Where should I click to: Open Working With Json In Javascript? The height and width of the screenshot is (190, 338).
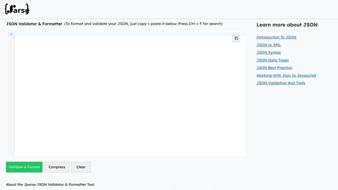click(286, 75)
